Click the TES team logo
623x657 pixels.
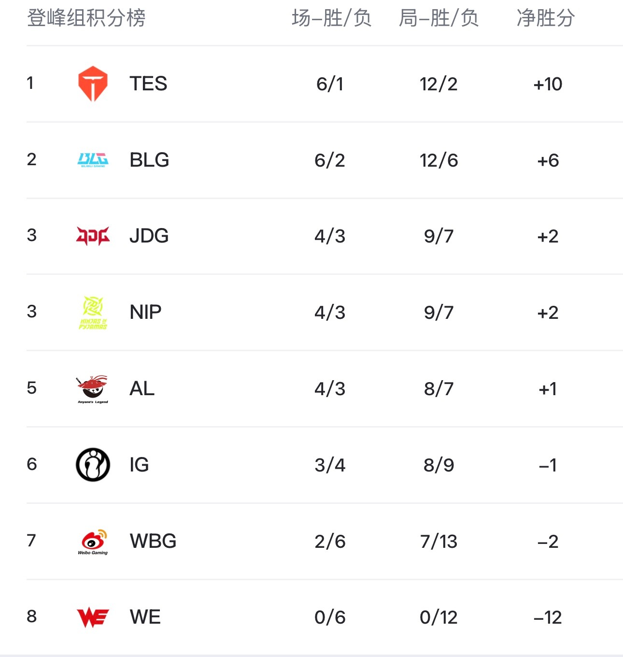point(93,84)
